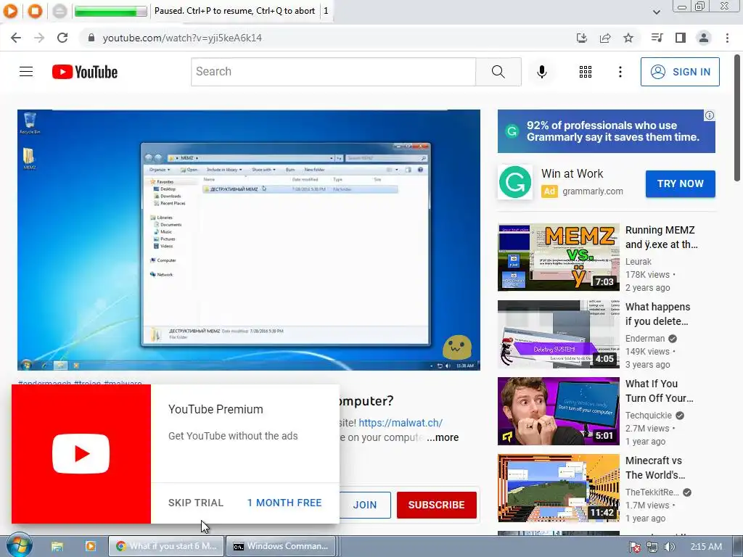
Task: Click the orange stop button in recorder bar
Action: click(x=35, y=10)
